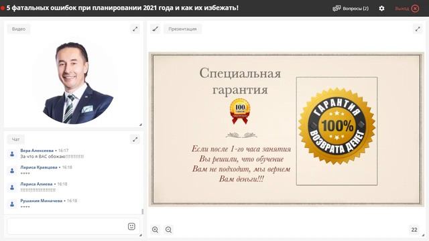Open webinar settings gear icon

[x=381, y=9]
